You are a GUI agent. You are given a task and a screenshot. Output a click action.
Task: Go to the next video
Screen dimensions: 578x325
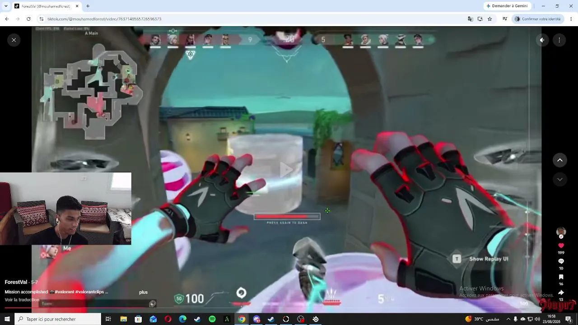coord(560,179)
